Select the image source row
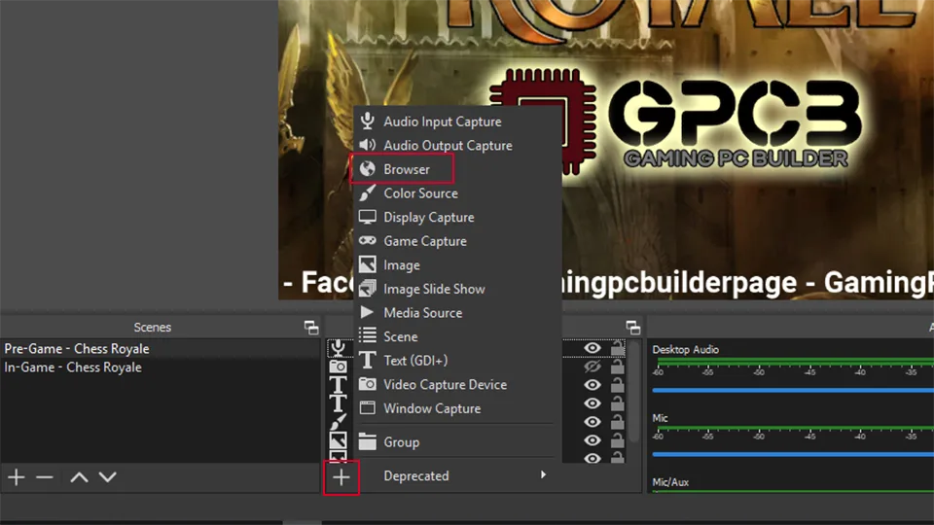The width and height of the screenshot is (934, 525). [339, 440]
